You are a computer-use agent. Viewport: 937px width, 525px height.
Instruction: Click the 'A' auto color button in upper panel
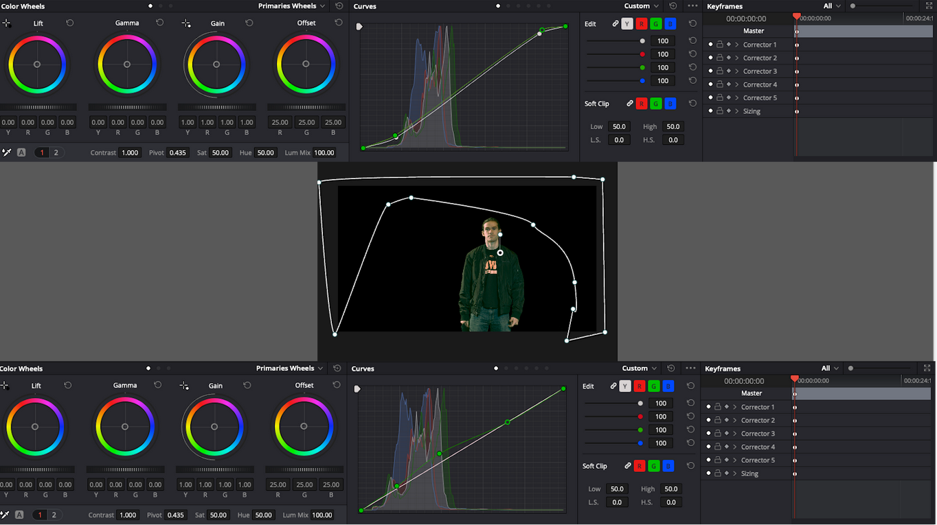coord(21,152)
